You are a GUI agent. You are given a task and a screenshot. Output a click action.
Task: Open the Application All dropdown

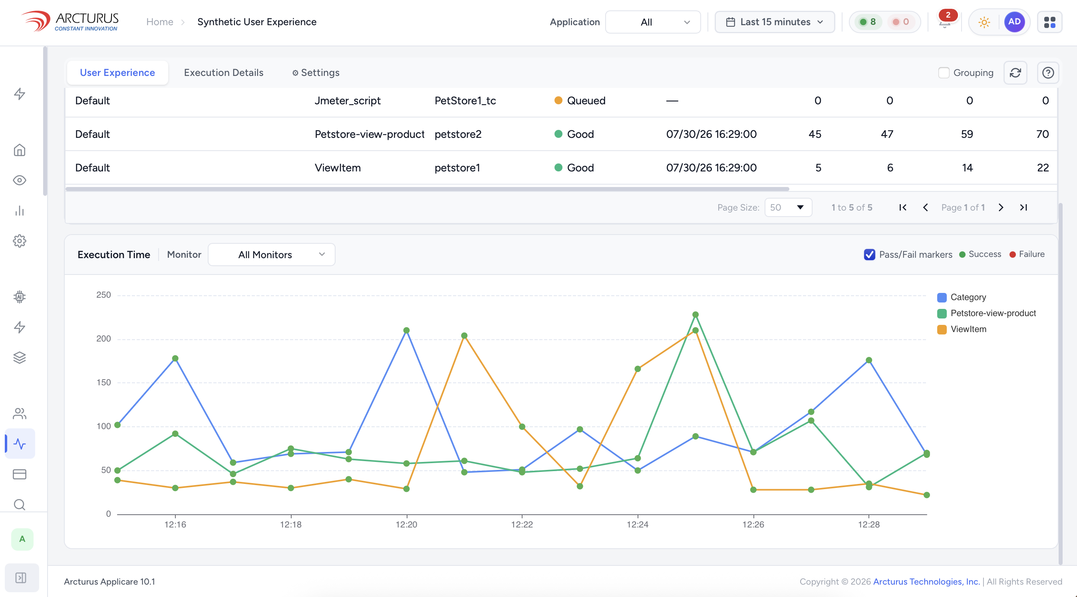[x=653, y=22]
